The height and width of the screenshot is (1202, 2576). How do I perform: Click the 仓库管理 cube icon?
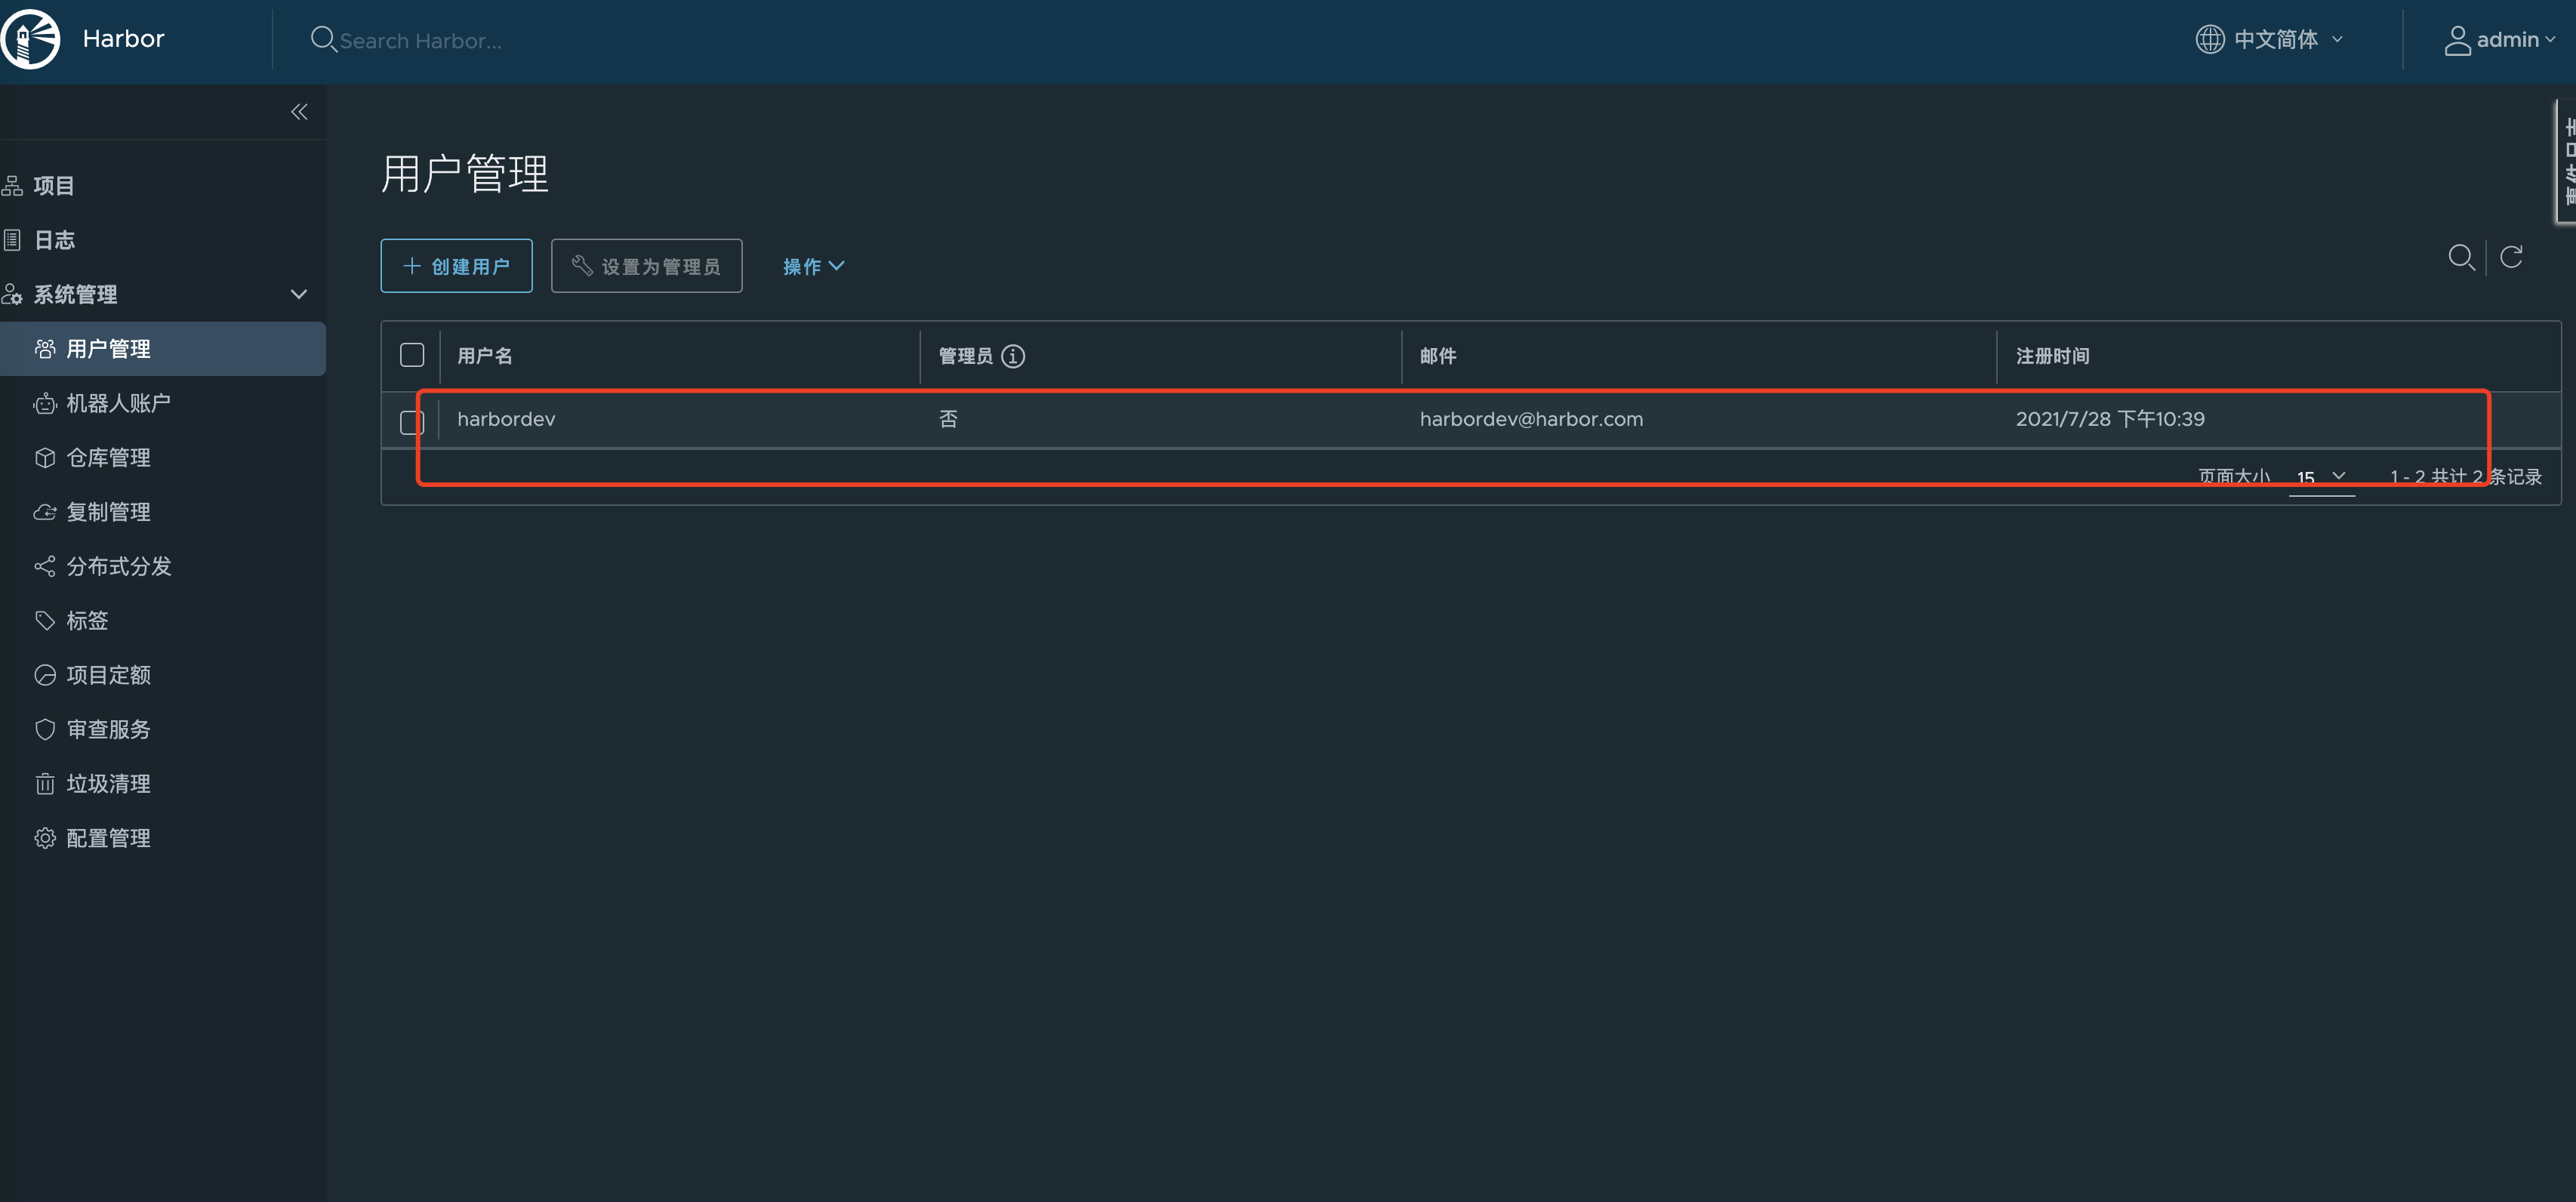(x=45, y=457)
